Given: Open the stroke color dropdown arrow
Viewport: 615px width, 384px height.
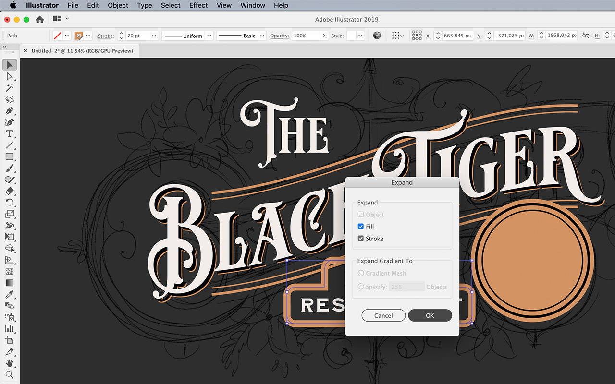Looking at the screenshot, I should [88, 36].
